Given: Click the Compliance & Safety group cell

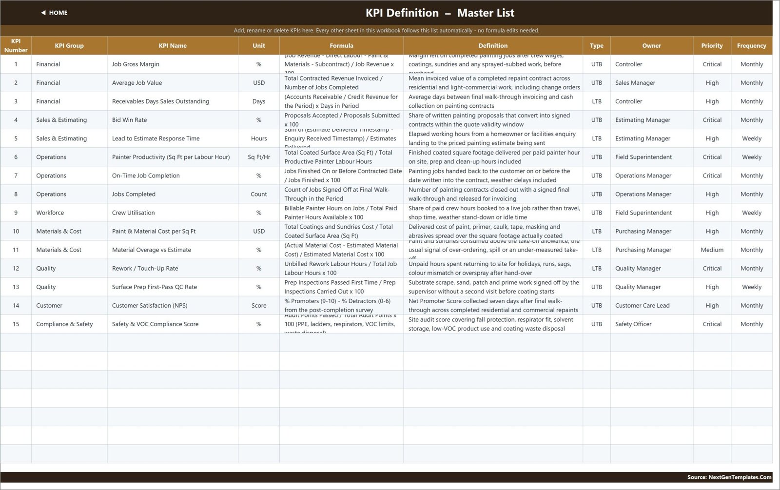Looking at the screenshot, I should (69, 324).
